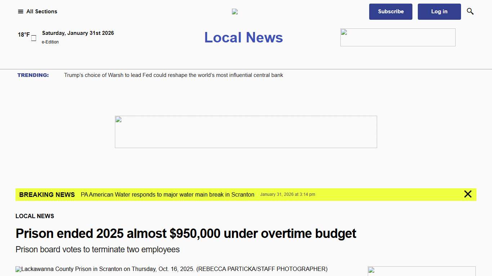Click the center advertisement banner placeholder
This screenshot has height=276, width=492.
click(x=246, y=132)
